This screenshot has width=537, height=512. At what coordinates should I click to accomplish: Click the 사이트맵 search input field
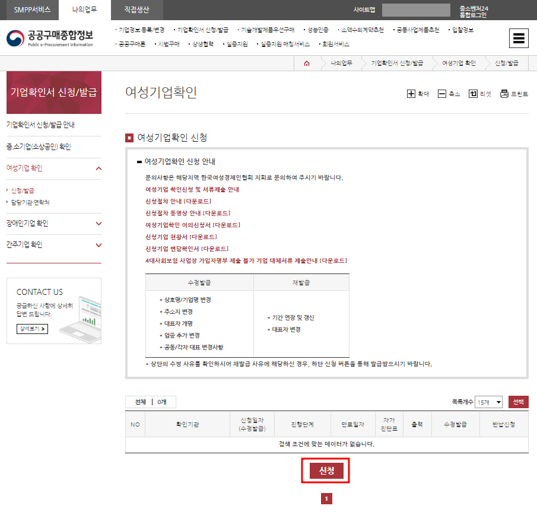(x=415, y=9)
